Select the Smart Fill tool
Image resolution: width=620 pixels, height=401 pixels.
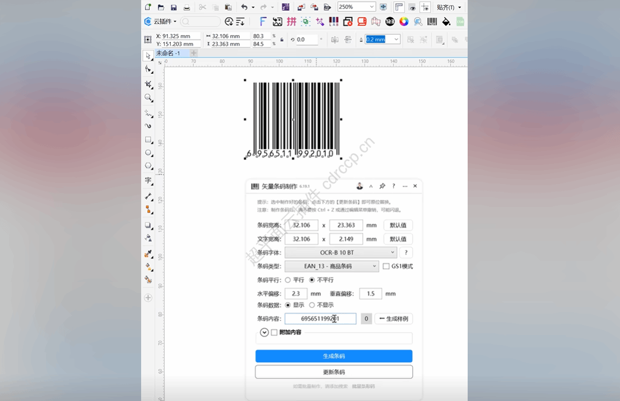tap(148, 280)
